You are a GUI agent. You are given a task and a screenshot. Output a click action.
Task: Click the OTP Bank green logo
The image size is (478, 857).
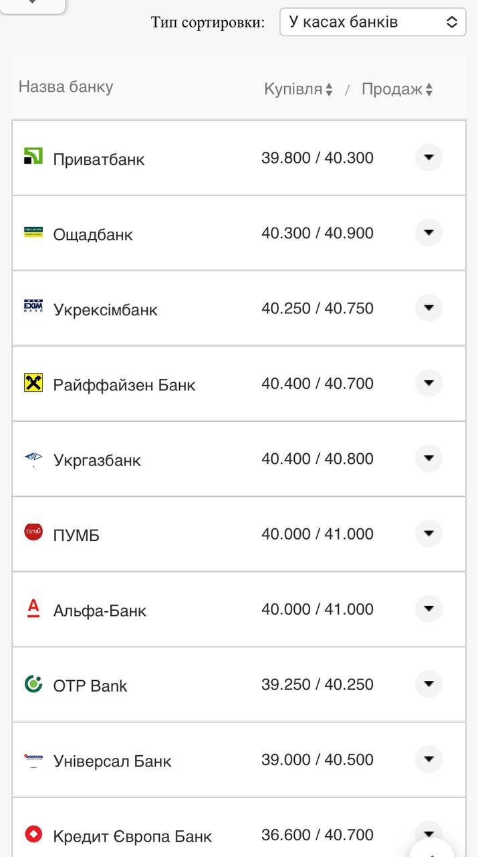click(33, 684)
